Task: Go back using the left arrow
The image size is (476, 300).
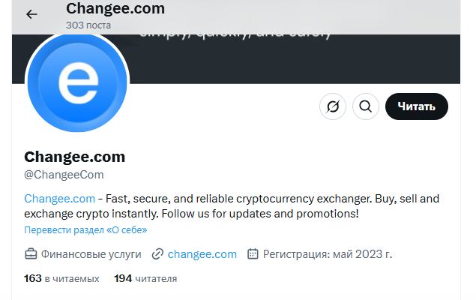Action: [x=31, y=14]
